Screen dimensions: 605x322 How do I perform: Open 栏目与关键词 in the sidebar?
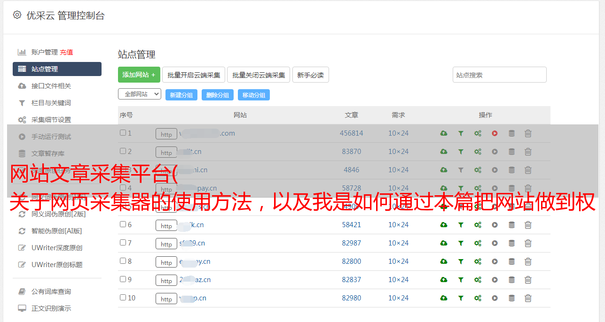(x=51, y=103)
